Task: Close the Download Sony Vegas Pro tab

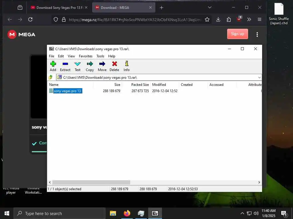Action: click(86, 8)
